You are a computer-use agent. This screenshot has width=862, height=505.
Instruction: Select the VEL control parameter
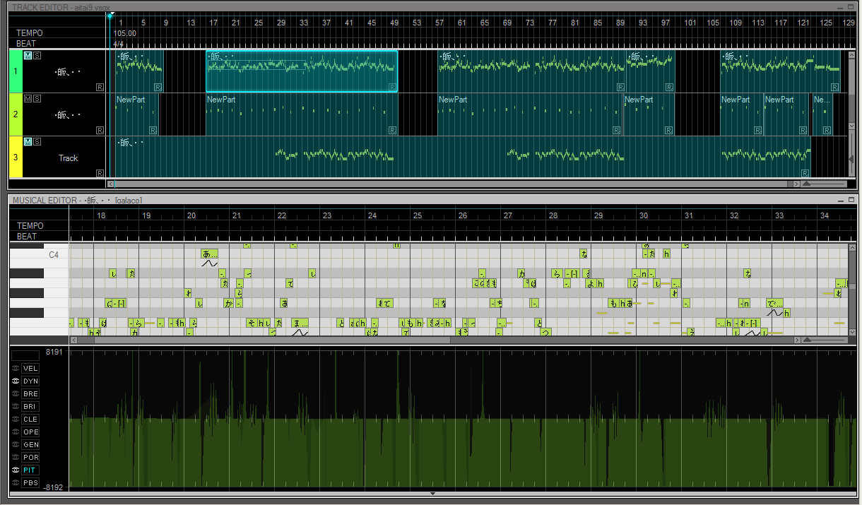point(30,368)
